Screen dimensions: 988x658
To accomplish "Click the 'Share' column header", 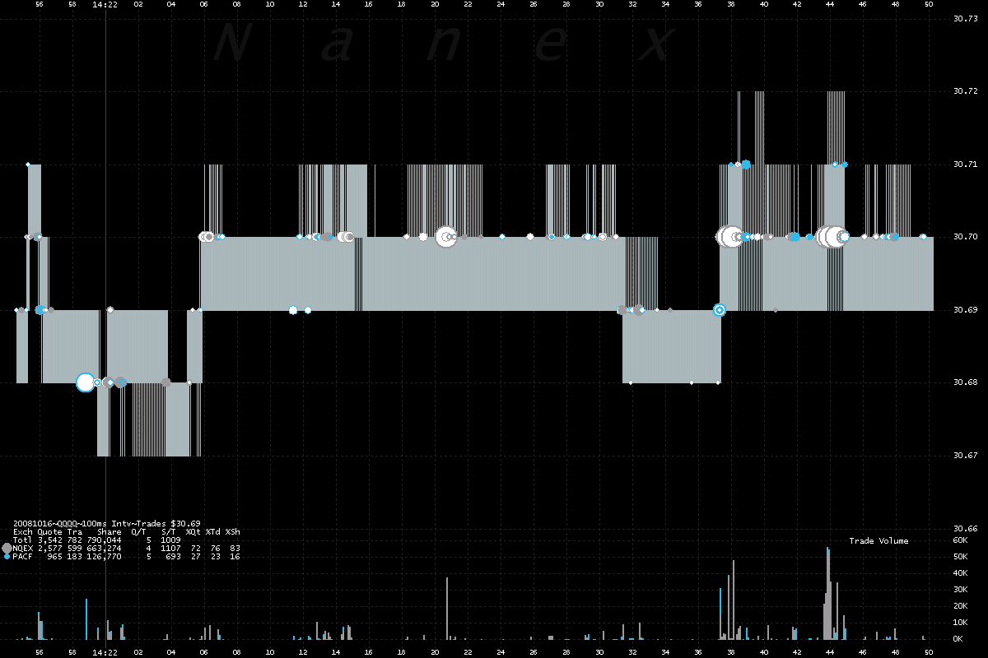I will point(110,531).
